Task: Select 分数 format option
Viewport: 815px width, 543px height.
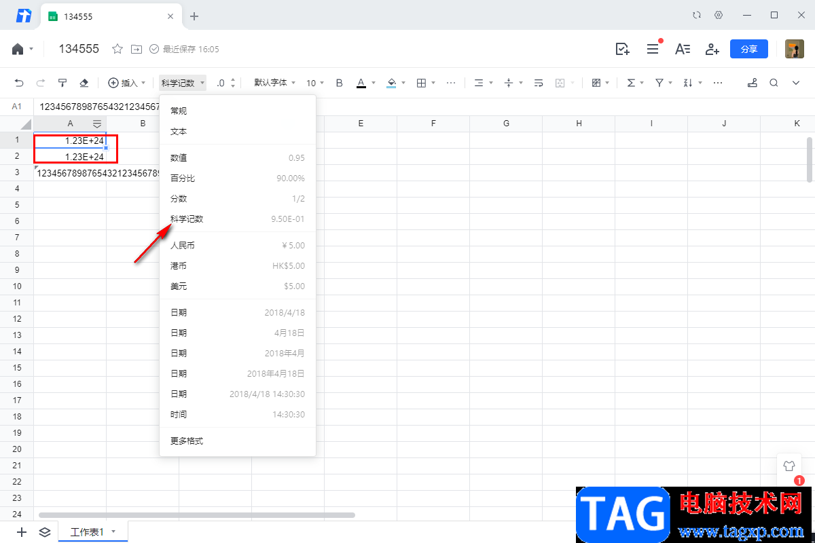Action: click(x=238, y=198)
